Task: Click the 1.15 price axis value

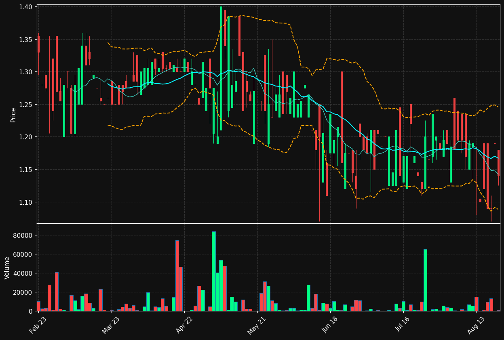Action: click(26, 170)
